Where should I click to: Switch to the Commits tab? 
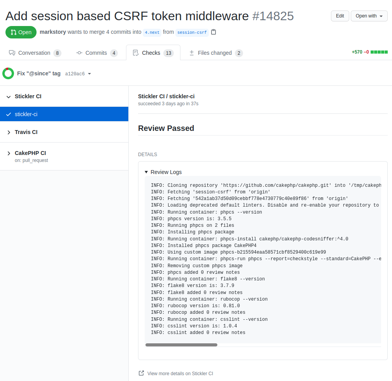click(96, 53)
